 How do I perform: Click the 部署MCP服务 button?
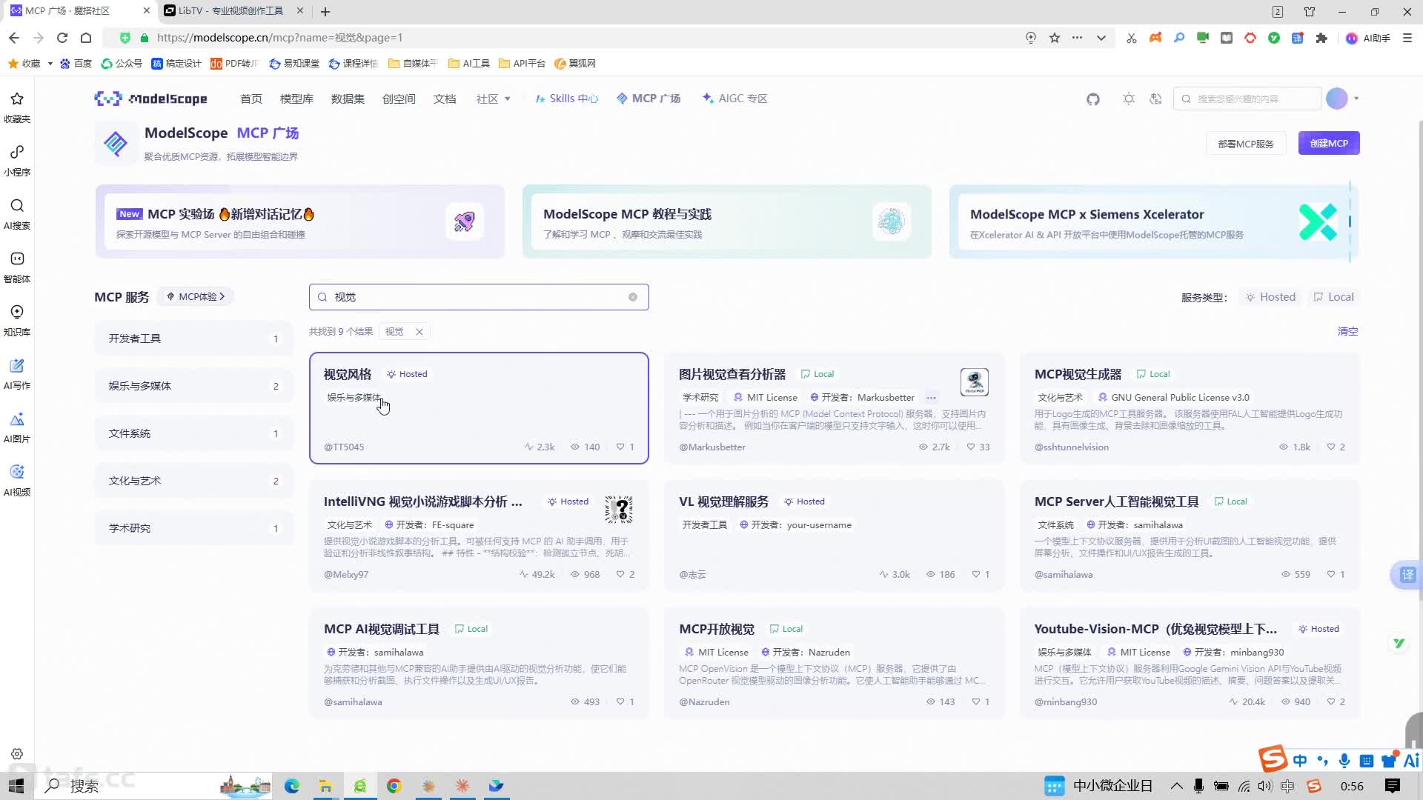click(1246, 144)
